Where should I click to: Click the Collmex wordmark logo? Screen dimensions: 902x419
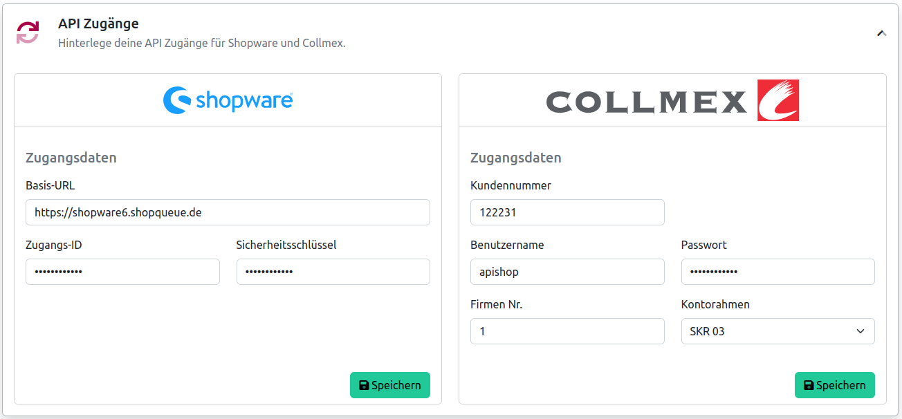tap(647, 102)
